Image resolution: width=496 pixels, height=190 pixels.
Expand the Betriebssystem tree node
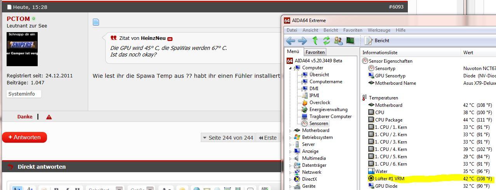click(290, 138)
